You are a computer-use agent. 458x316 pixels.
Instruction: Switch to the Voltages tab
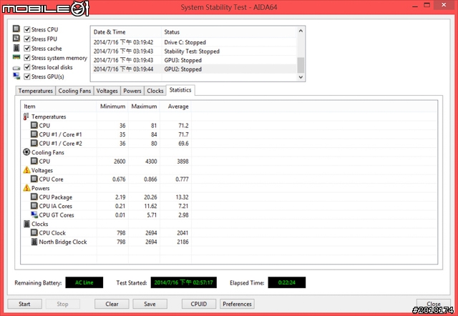[x=107, y=91]
